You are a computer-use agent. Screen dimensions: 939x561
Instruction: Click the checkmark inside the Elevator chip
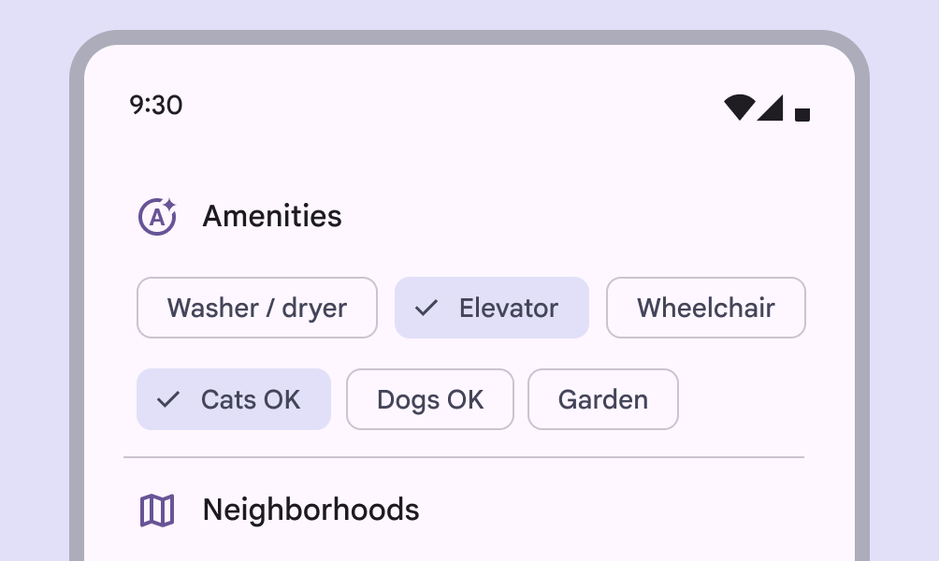point(427,307)
